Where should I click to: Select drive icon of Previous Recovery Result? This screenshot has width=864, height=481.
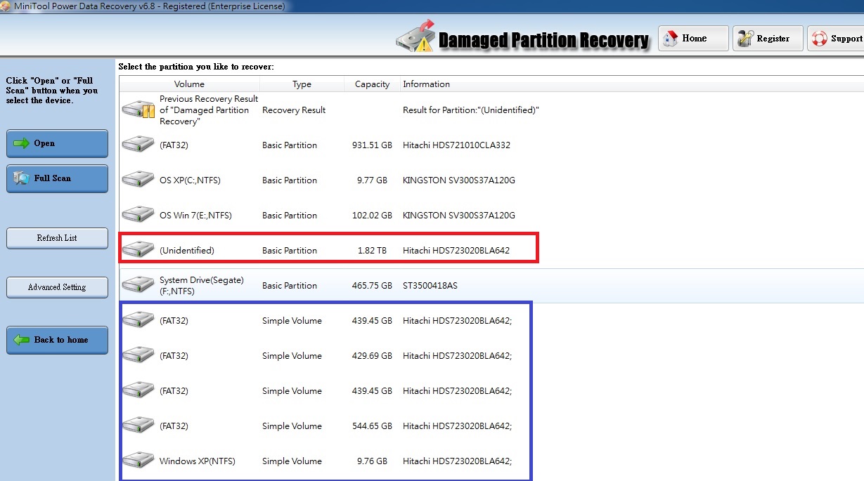click(x=138, y=110)
